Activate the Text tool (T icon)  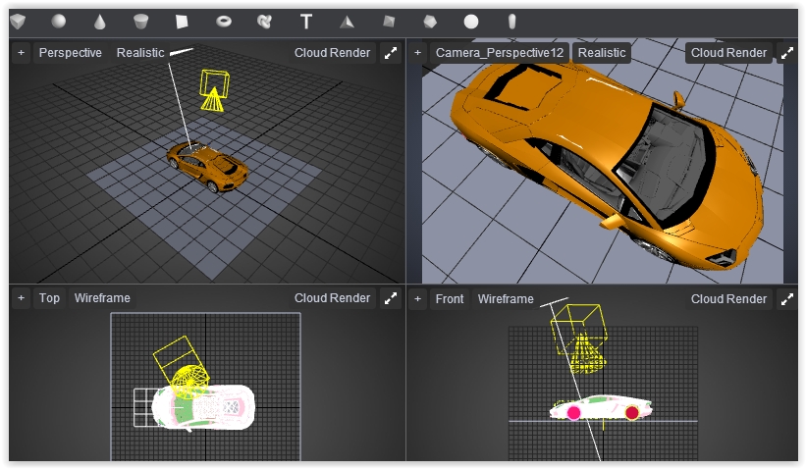[306, 21]
